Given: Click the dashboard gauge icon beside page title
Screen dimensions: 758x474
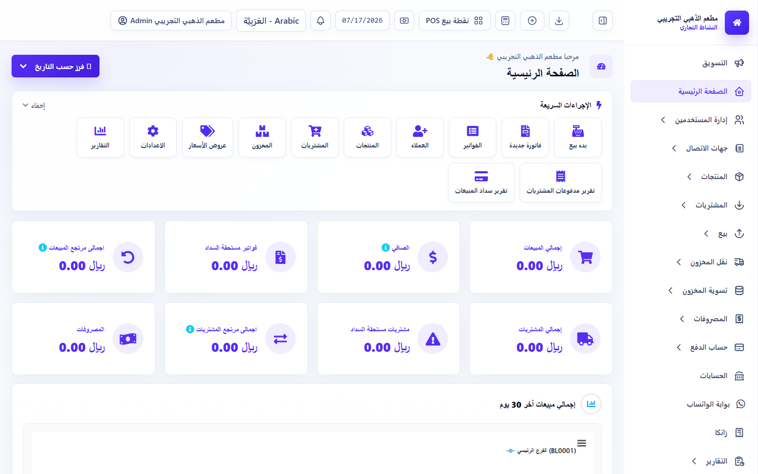Looking at the screenshot, I should pyautogui.click(x=601, y=66).
